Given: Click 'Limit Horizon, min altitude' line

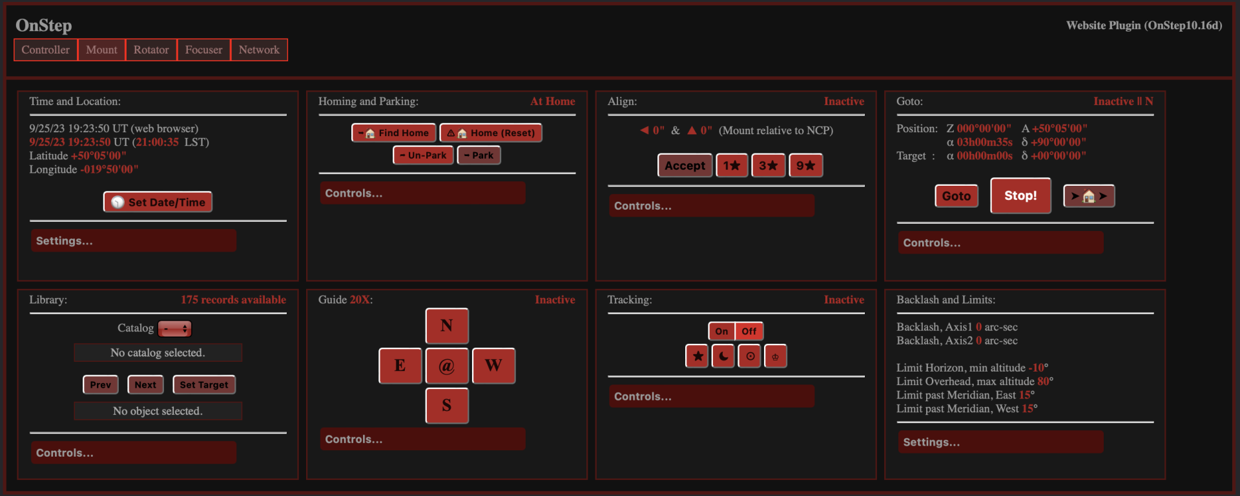Looking at the screenshot, I should pos(972,368).
